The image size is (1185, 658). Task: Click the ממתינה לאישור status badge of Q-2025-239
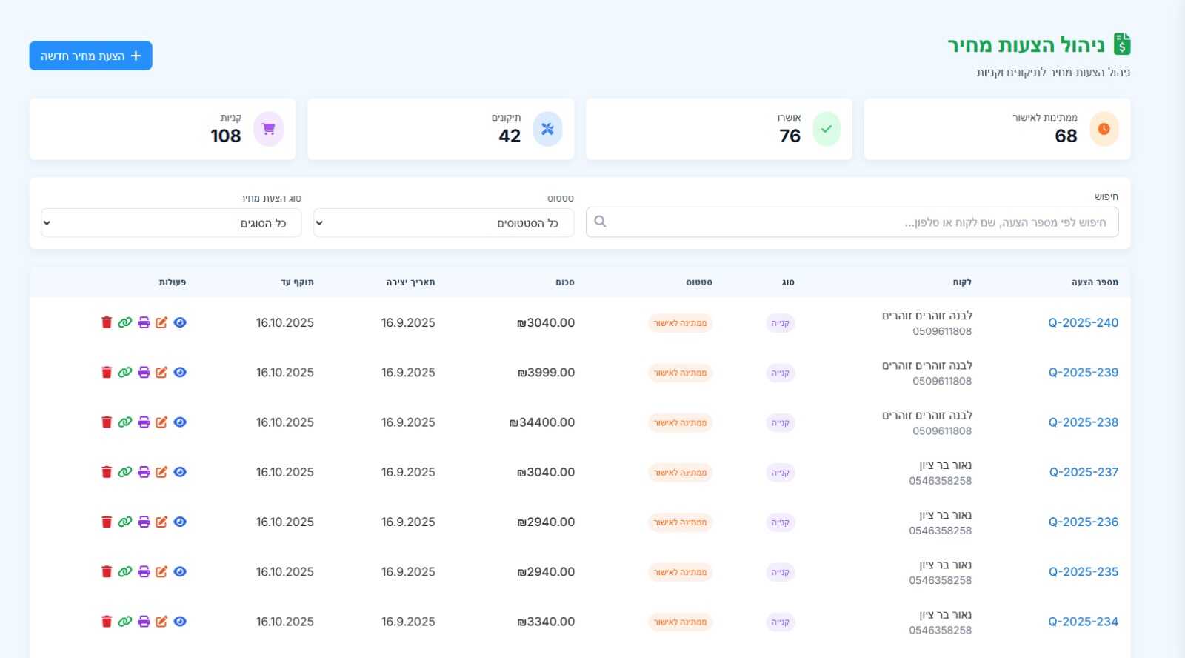click(x=680, y=373)
